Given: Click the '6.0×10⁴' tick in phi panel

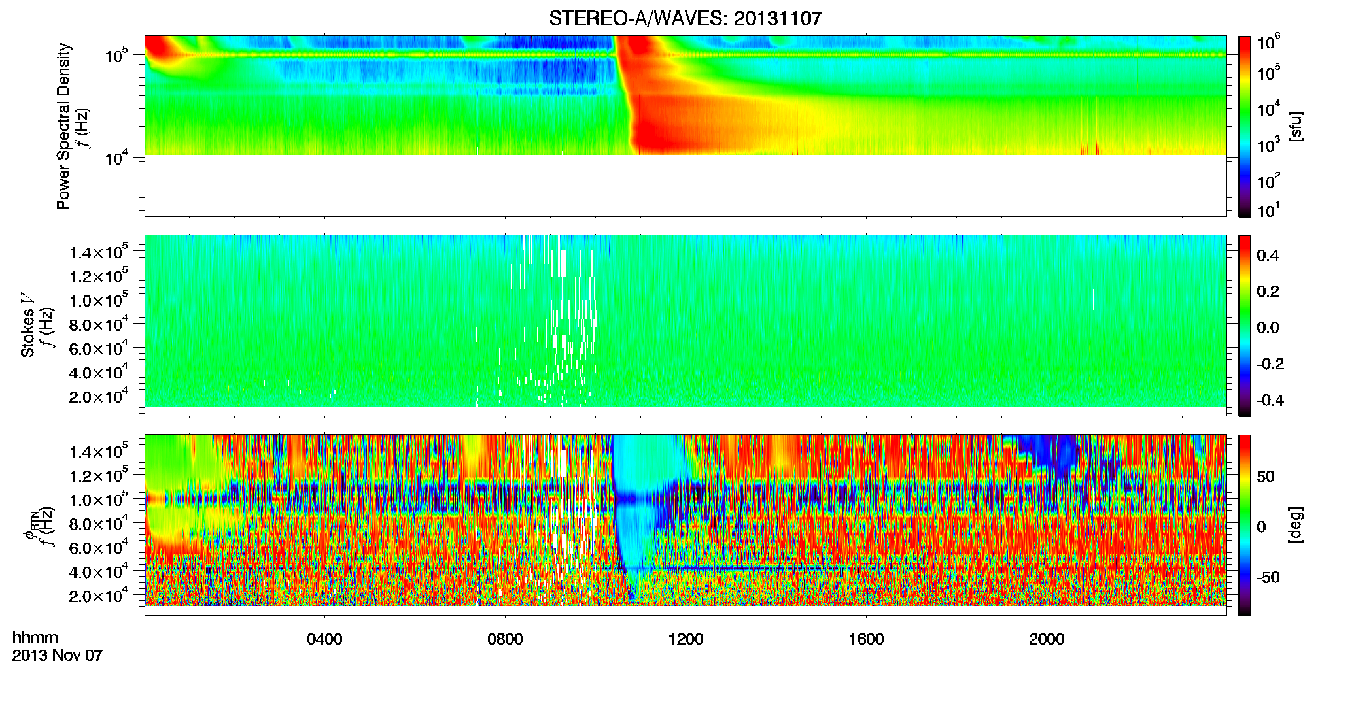Looking at the screenshot, I should click(99, 548).
